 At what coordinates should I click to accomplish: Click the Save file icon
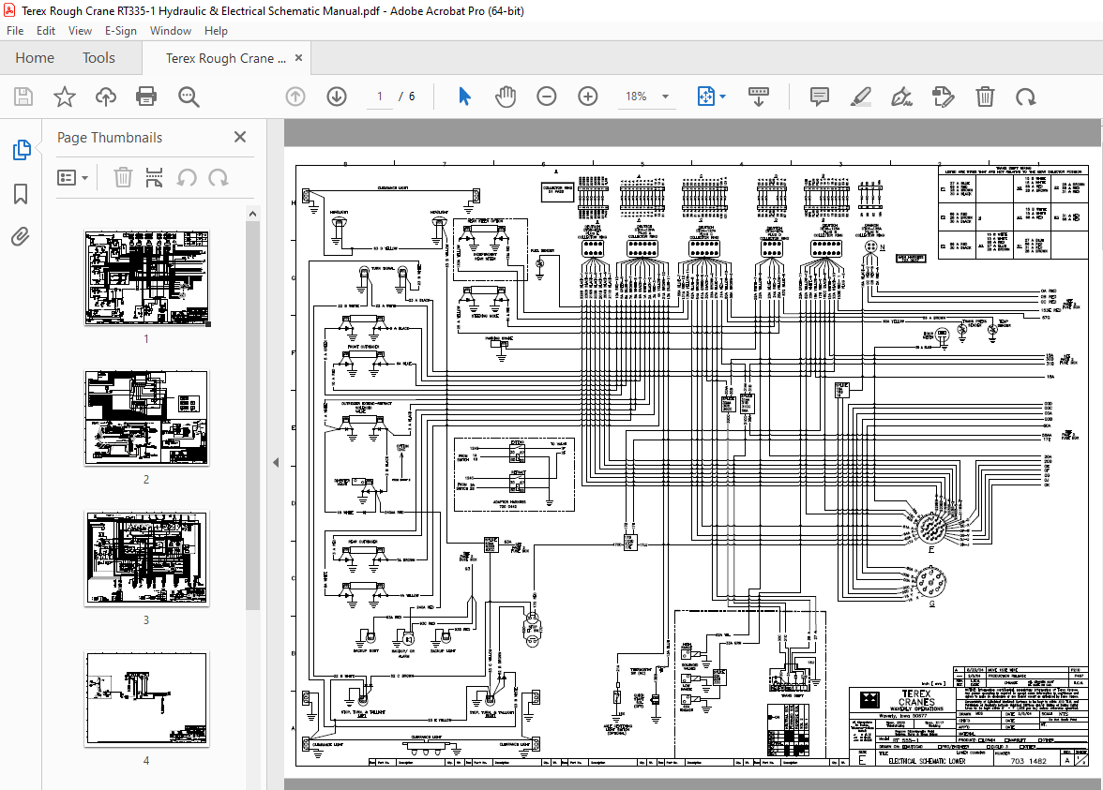pos(23,97)
